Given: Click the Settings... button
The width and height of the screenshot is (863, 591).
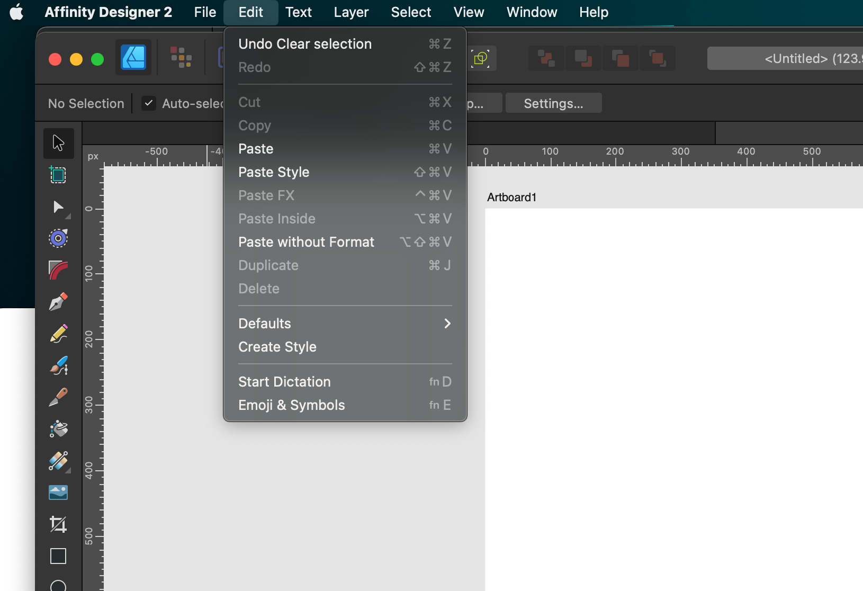Looking at the screenshot, I should (x=553, y=103).
